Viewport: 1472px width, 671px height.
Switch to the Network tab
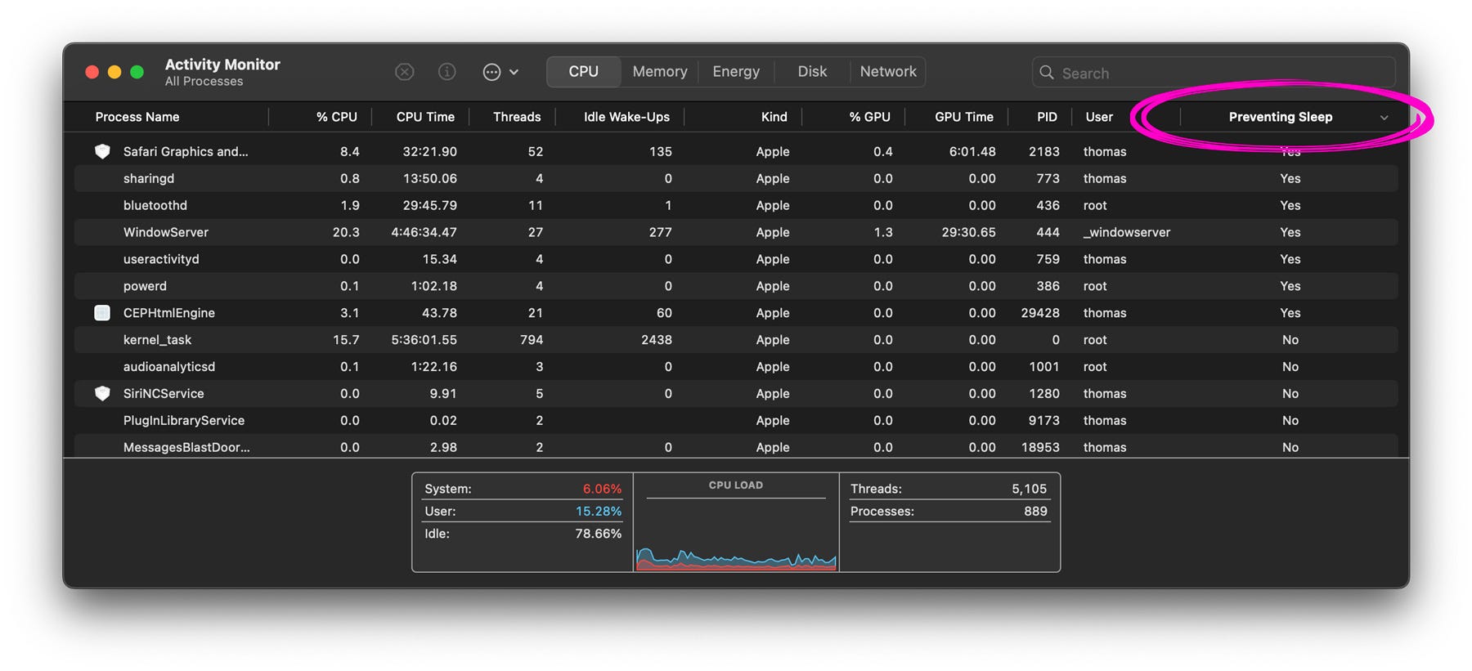click(888, 72)
